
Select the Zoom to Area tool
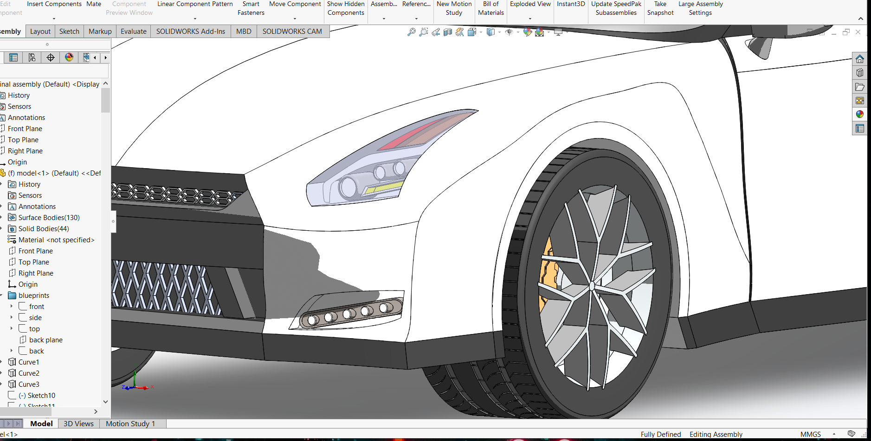(x=423, y=32)
